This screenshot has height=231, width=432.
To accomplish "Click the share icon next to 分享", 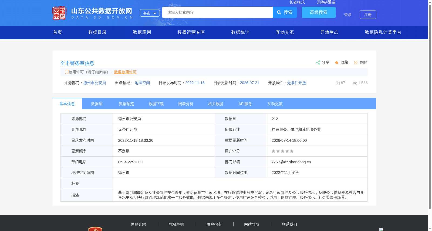I will coord(318,63).
